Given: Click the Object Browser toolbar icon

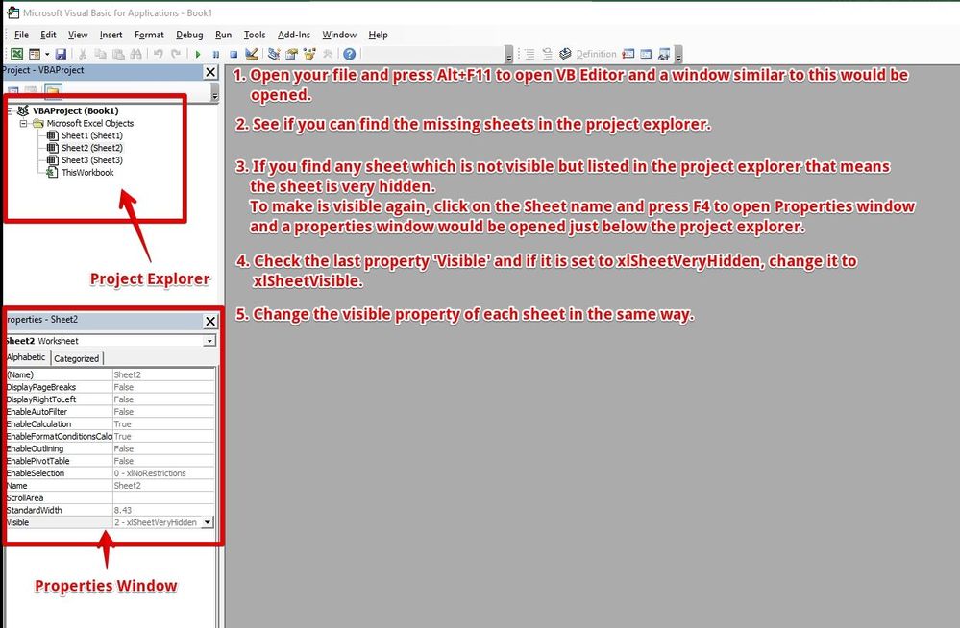Looking at the screenshot, I should tap(309, 54).
